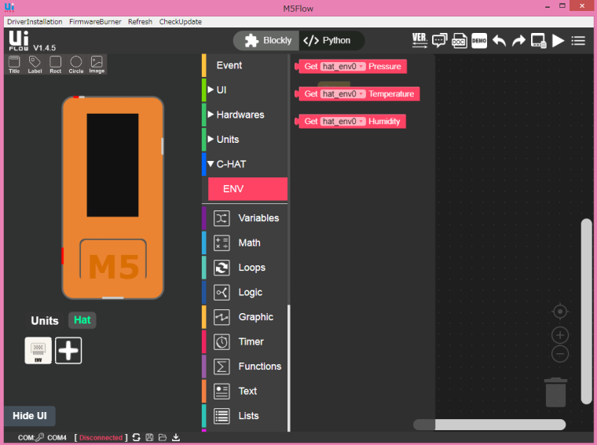Add a new hat with plus button
Screen dimensions: 597x445
coord(68,350)
